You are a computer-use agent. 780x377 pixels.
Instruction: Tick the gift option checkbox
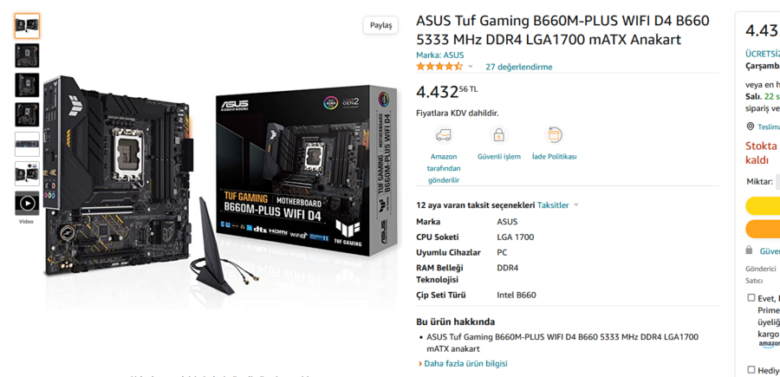click(751, 369)
